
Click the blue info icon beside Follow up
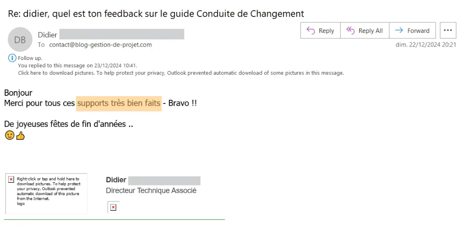coord(12,58)
